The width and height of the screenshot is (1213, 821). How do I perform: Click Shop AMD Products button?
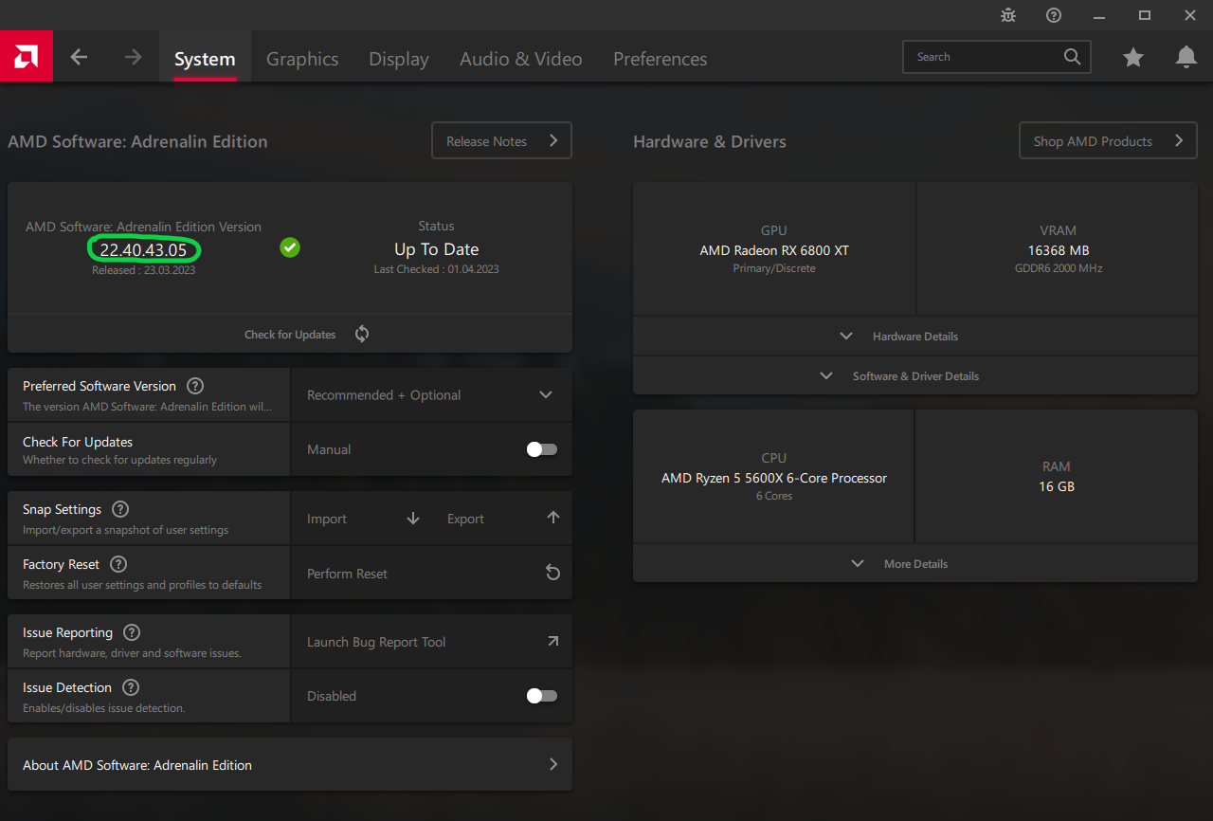[x=1108, y=140]
